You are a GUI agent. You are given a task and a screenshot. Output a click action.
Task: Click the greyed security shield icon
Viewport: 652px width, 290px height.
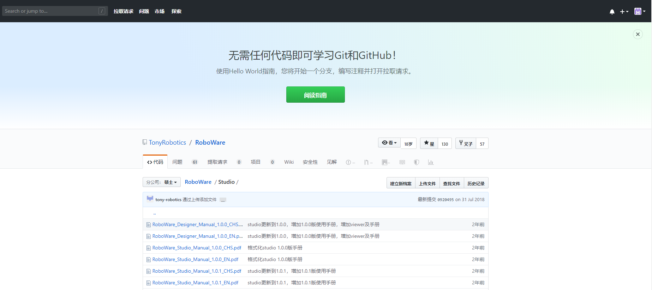(x=417, y=162)
